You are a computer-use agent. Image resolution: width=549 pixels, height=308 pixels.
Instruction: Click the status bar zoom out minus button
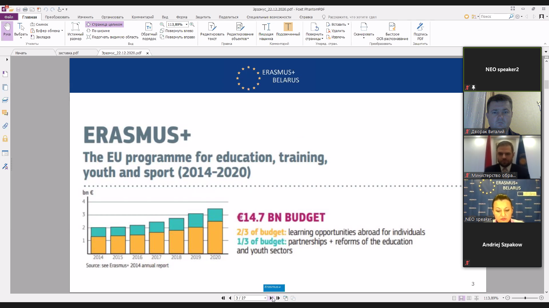point(508,298)
